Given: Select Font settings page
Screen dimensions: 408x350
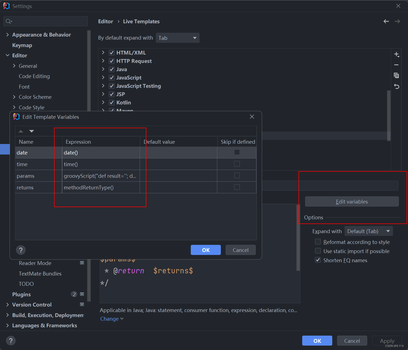Looking at the screenshot, I should pyautogui.click(x=24, y=87).
